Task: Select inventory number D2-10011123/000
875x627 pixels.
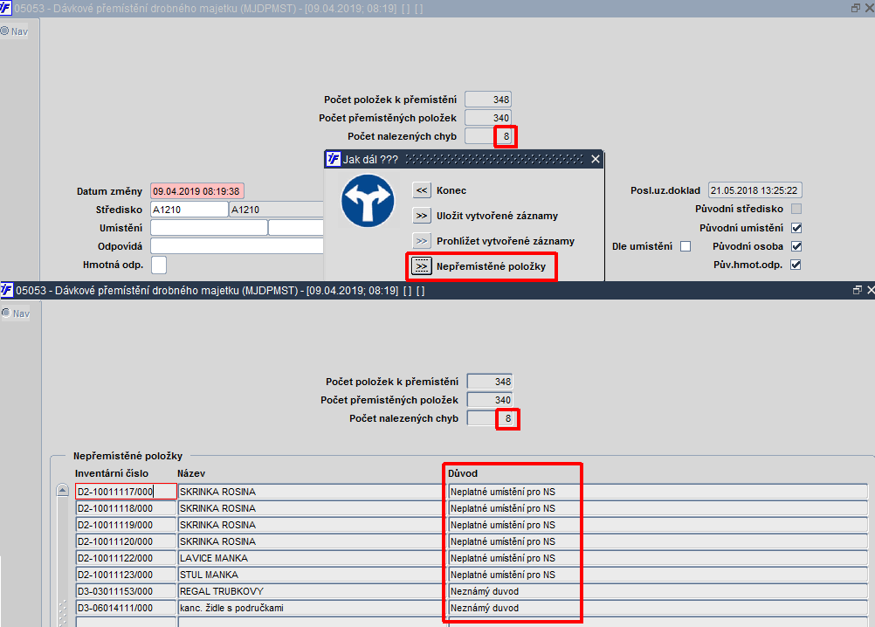Action: coord(126,575)
